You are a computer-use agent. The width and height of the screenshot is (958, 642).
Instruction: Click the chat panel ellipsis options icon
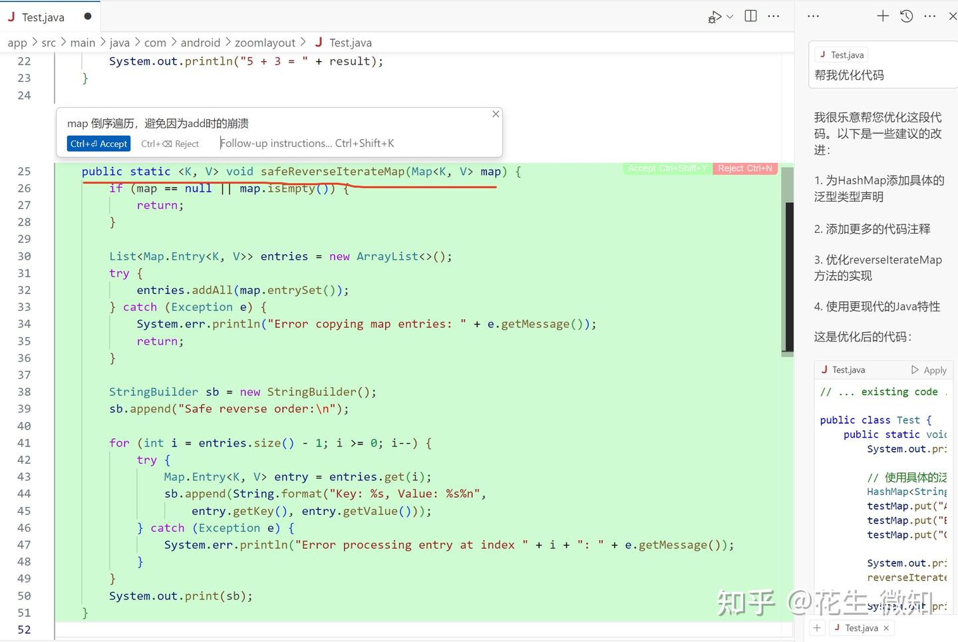tap(929, 16)
